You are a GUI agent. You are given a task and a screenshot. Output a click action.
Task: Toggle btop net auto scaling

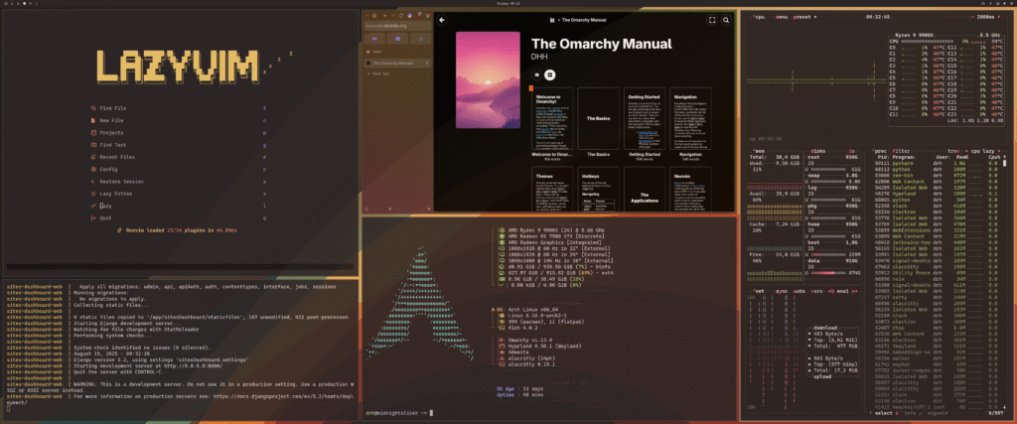coord(798,292)
